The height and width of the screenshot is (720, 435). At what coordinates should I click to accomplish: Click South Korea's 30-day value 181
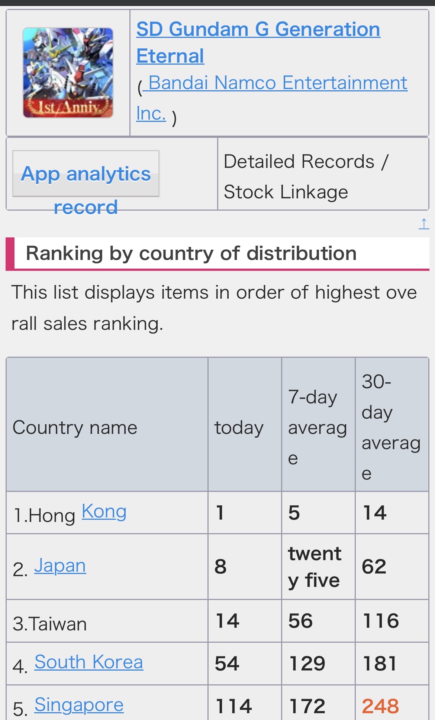coord(380,663)
